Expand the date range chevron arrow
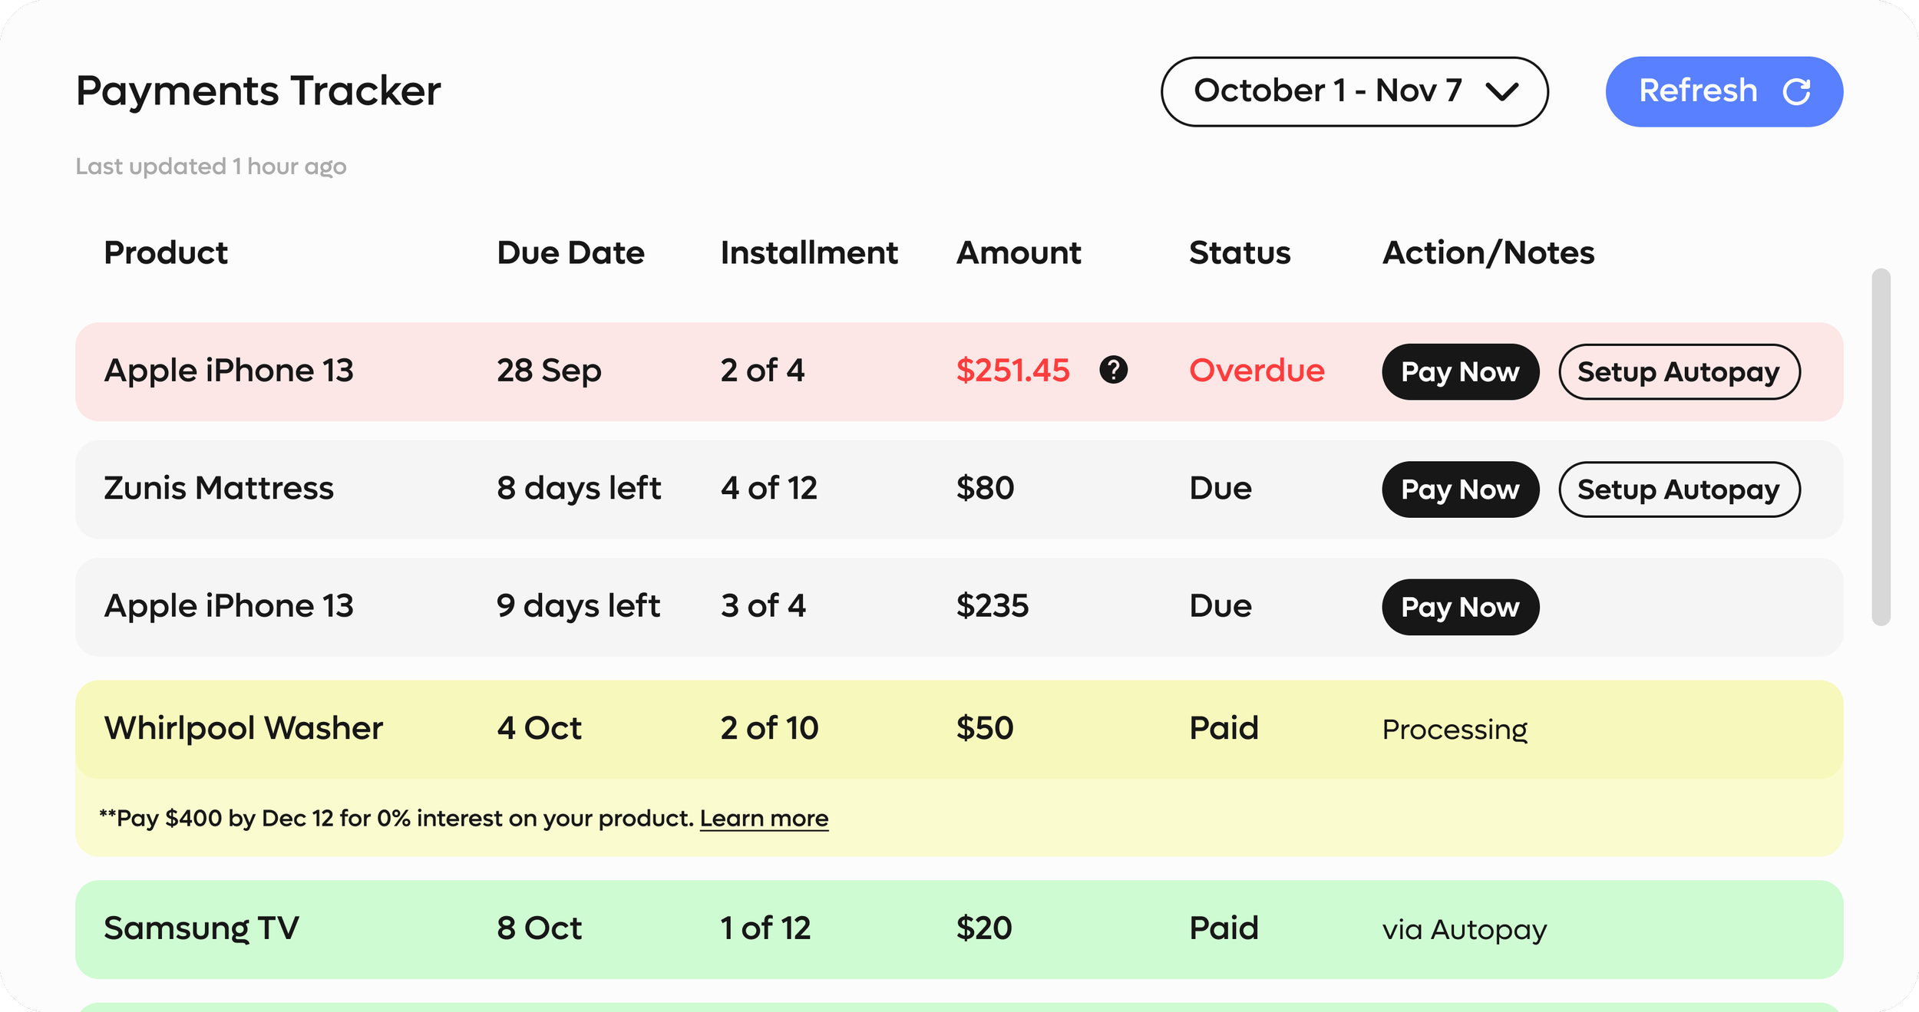 [1501, 92]
